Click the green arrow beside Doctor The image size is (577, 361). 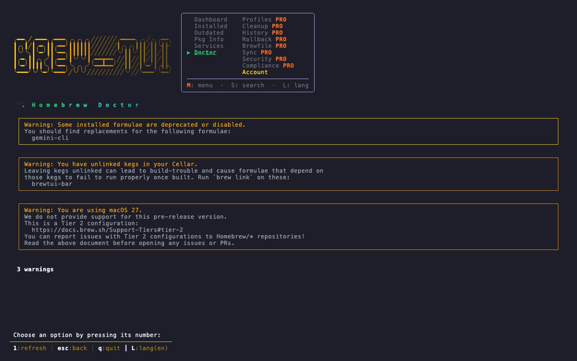(189, 53)
